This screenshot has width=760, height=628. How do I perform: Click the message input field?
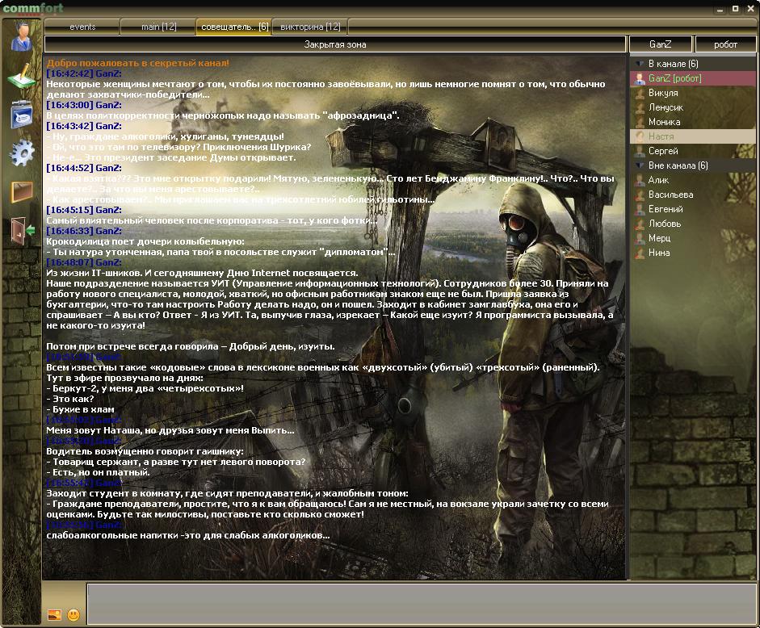[x=420, y=603]
